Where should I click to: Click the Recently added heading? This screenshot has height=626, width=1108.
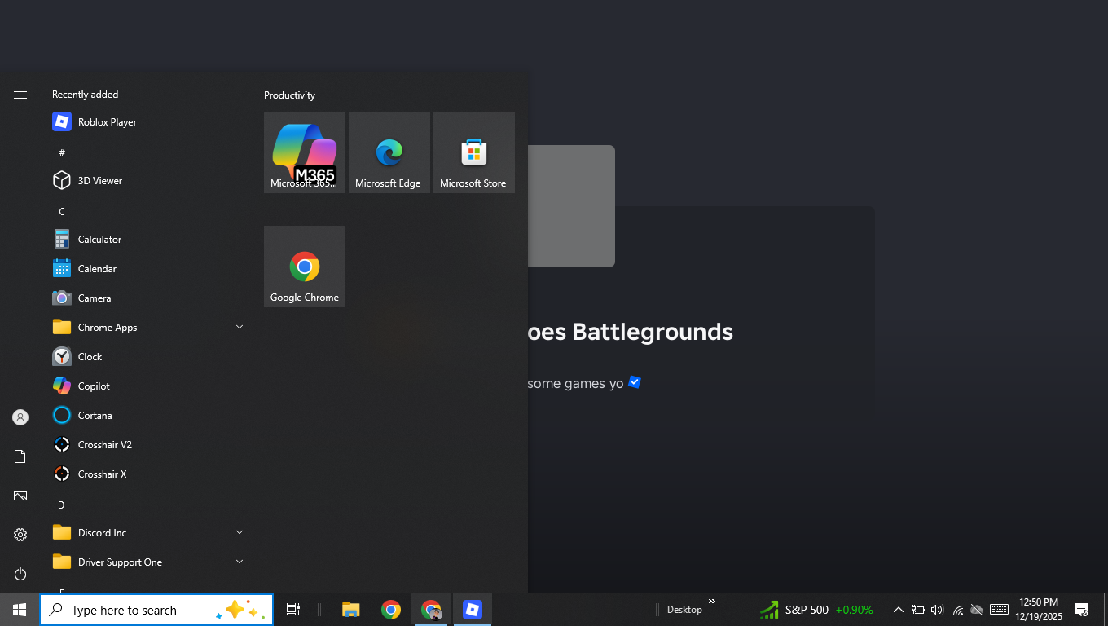(86, 95)
